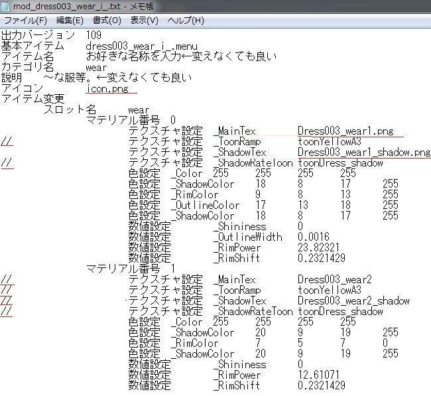Click the 出力バージョン label
This screenshot has height=396, width=431.
click(x=38, y=35)
